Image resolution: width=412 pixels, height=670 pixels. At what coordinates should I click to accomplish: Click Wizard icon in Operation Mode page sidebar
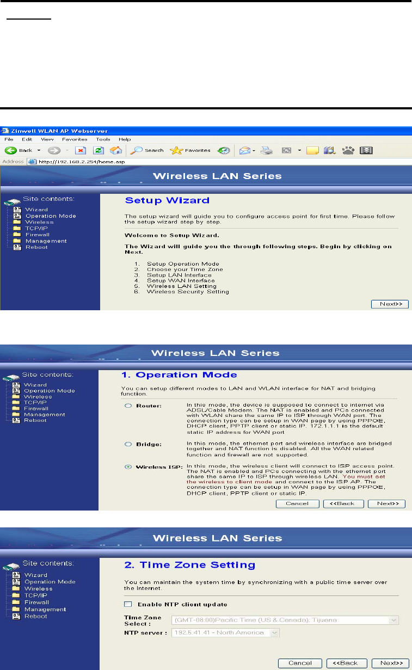[16, 385]
